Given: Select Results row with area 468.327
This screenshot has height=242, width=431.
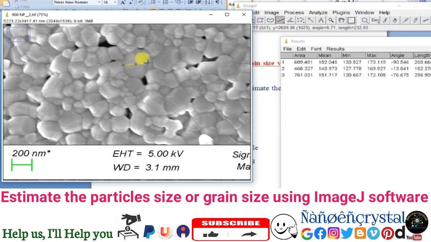Looking at the screenshot, I should 356,69.
